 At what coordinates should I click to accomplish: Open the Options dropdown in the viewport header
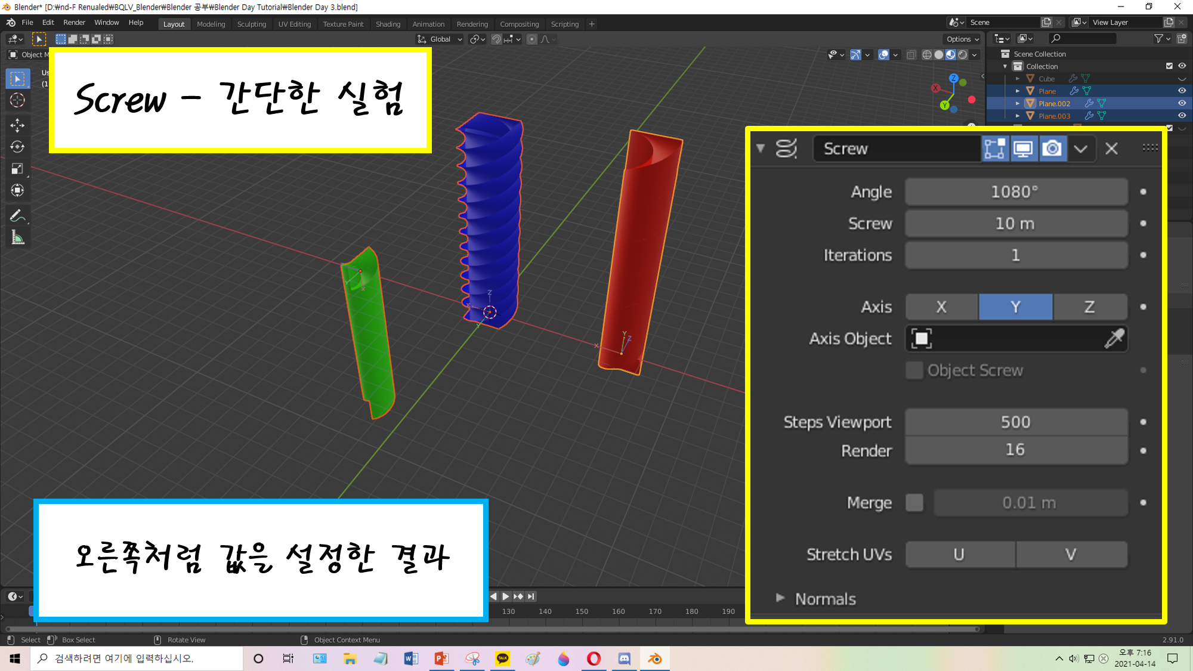pyautogui.click(x=962, y=39)
